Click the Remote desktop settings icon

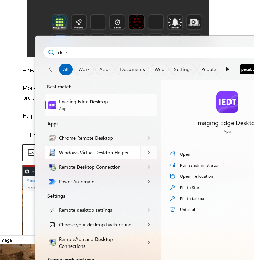[52, 210]
